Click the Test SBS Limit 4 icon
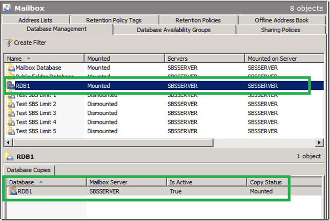 11,122
